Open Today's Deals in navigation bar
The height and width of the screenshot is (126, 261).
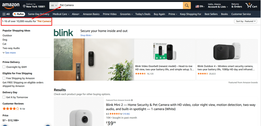[x=143, y=14]
